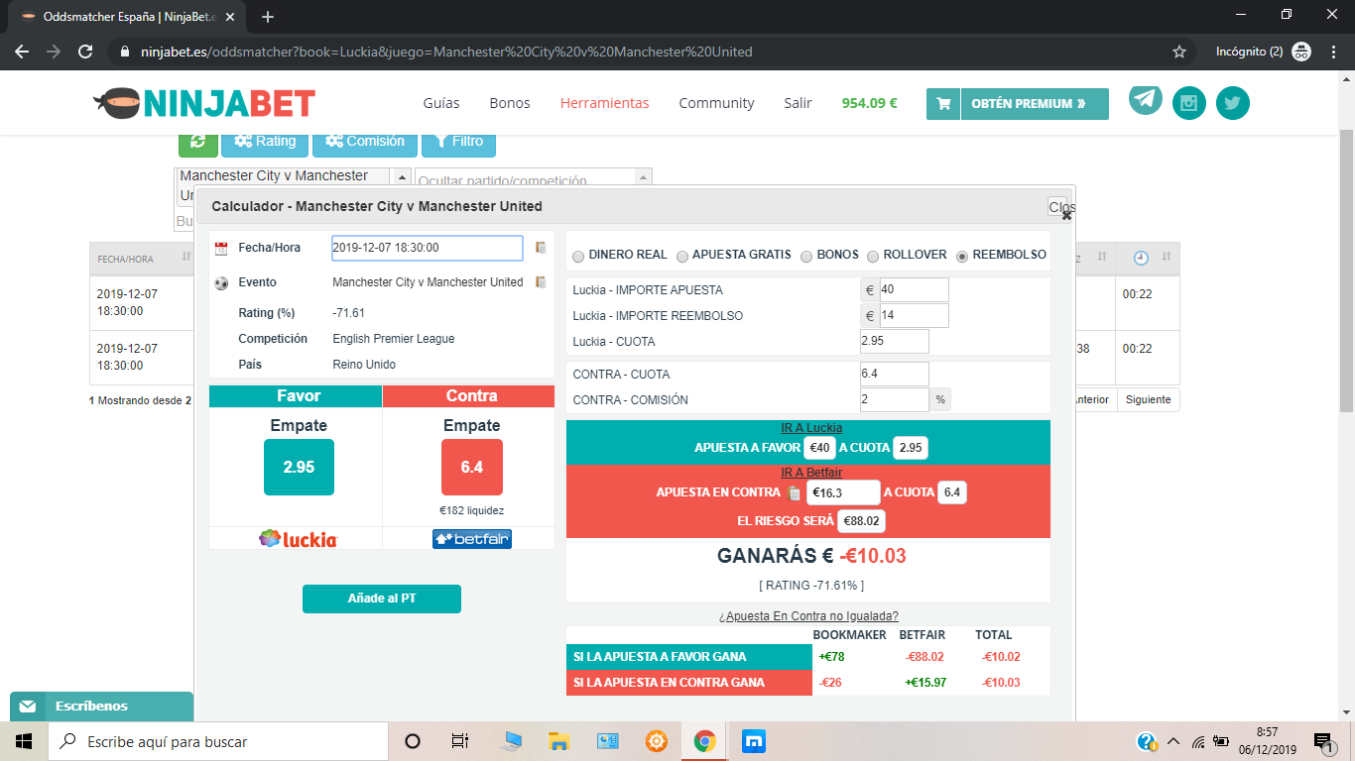This screenshot has width=1355, height=761.
Task: Follow the IR A Betfair link
Action: (811, 473)
